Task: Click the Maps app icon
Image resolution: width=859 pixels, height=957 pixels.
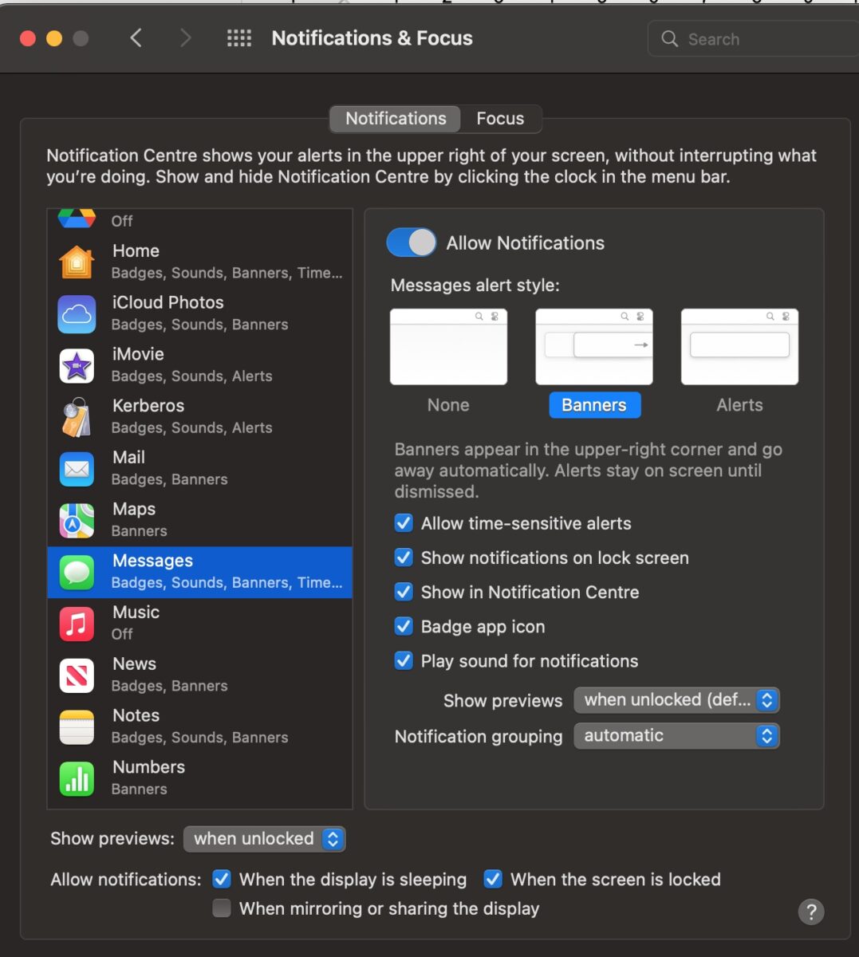Action: 77,521
